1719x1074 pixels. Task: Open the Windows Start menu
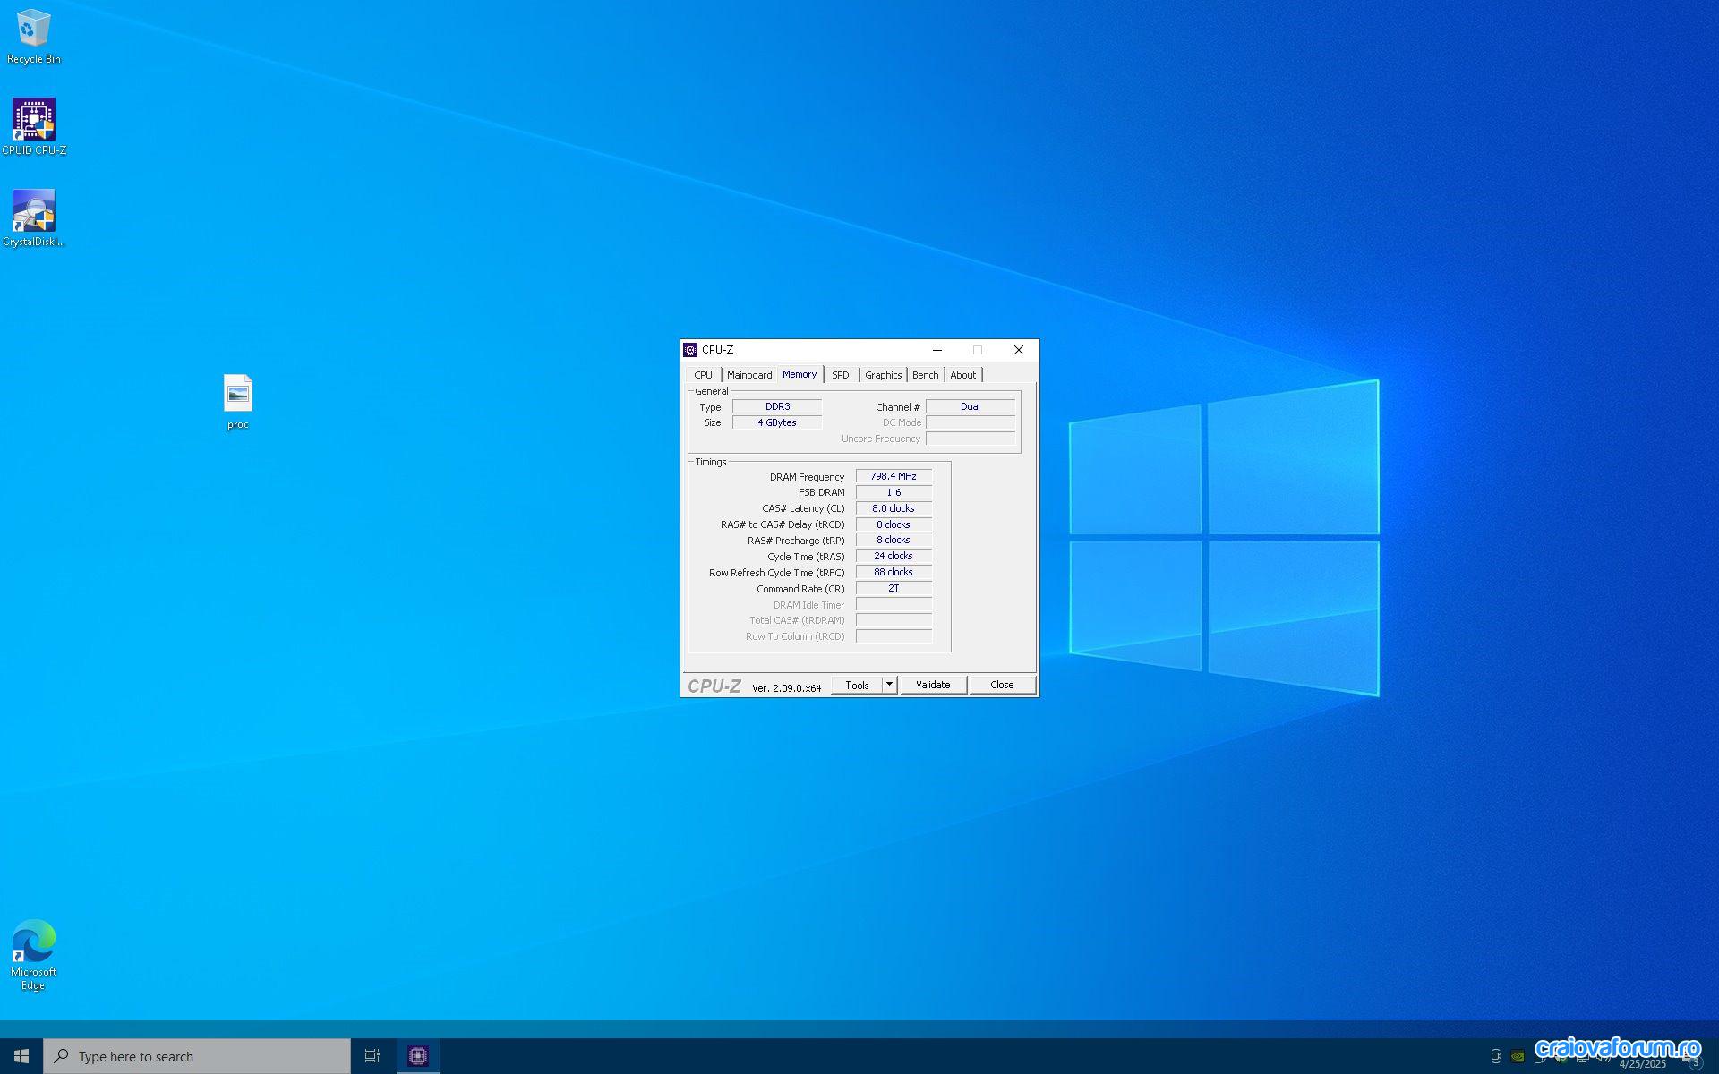(x=21, y=1056)
